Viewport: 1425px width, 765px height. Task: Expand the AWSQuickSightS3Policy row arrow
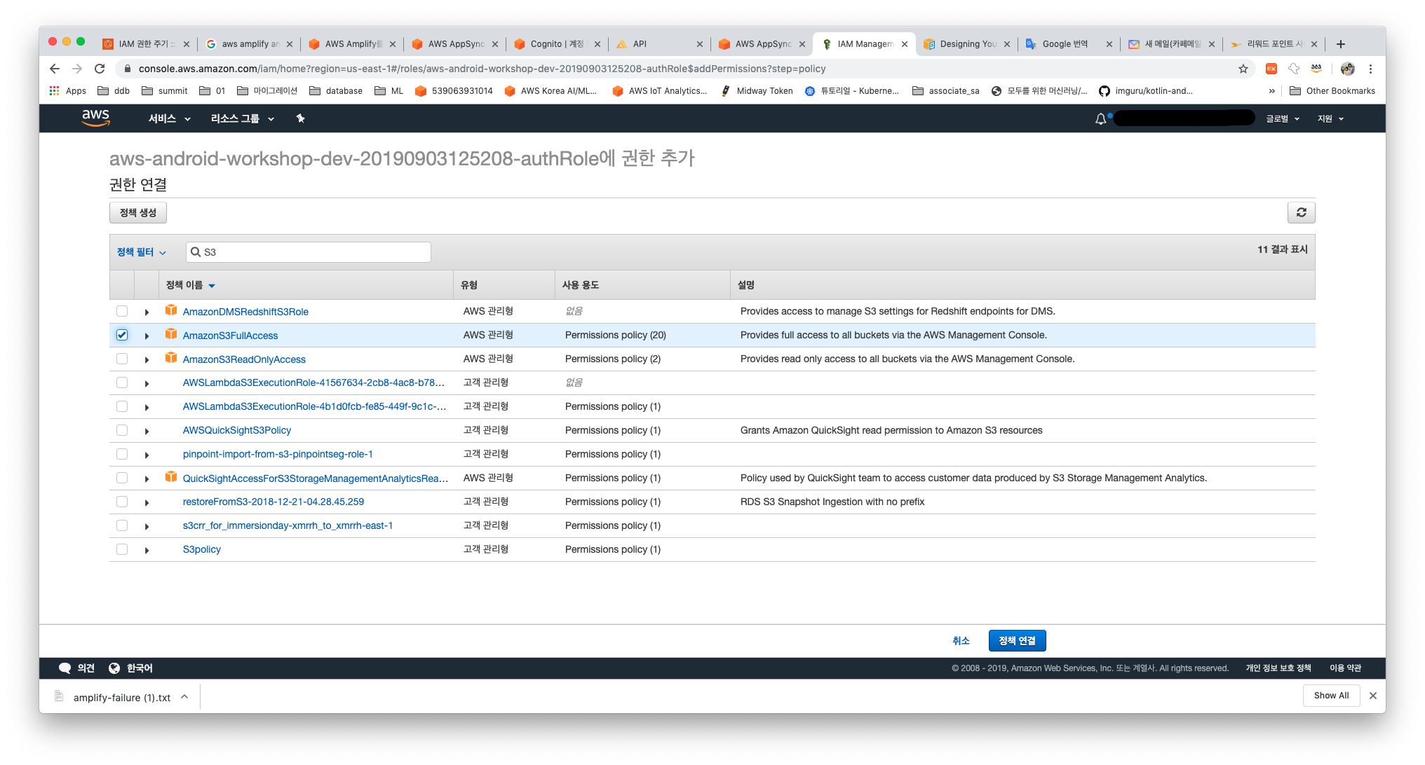pos(147,432)
